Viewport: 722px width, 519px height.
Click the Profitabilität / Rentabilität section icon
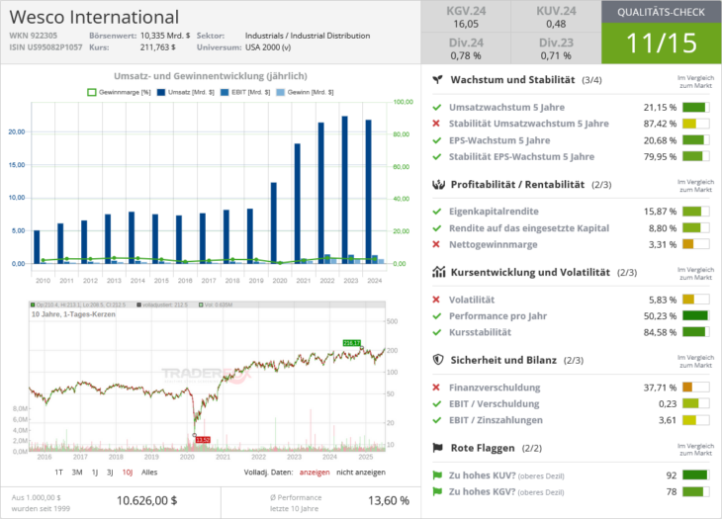point(438,185)
